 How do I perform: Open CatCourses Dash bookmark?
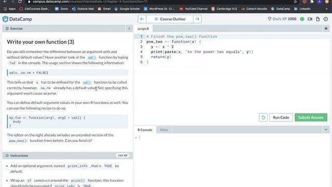[x=35, y=9]
